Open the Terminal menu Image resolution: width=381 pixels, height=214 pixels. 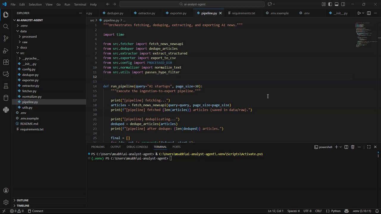(80, 4)
